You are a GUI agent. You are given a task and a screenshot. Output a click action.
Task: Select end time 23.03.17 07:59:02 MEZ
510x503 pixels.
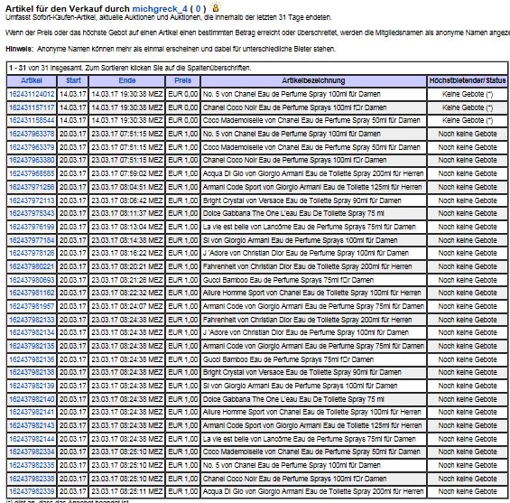tap(127, 173)
